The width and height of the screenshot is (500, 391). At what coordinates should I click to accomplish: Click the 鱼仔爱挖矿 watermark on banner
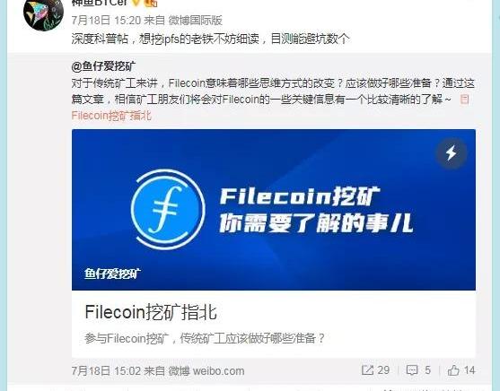112,274
